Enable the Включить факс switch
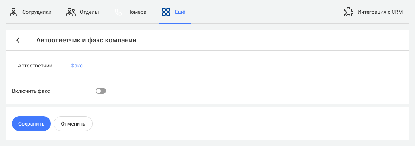Screen dimensions: 415x146 100,91
